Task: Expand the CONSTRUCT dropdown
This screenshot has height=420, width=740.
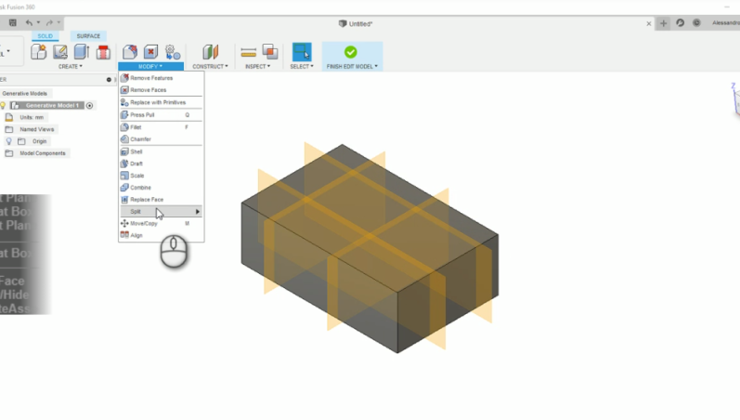Action: pos(210,67)
